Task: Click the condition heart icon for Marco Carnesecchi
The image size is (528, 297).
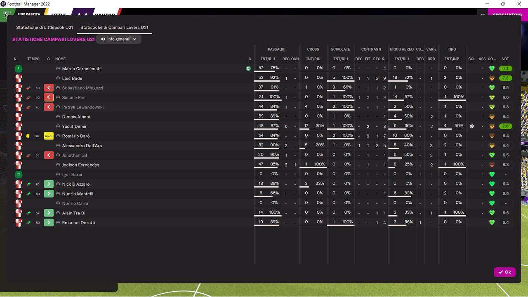Action: click(492, 68)
